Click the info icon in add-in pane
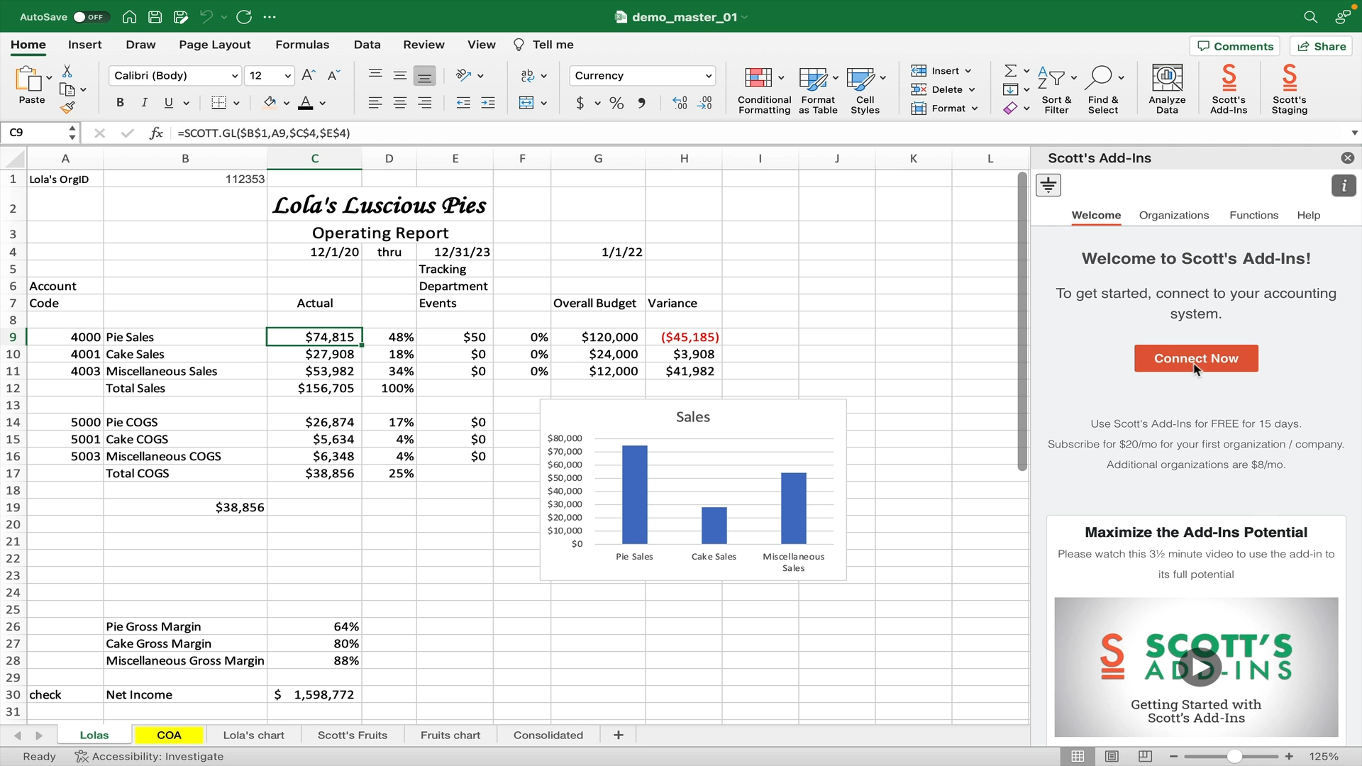Image resolution: width=1362 pixels, height=766 pixels. (1344, 186)
